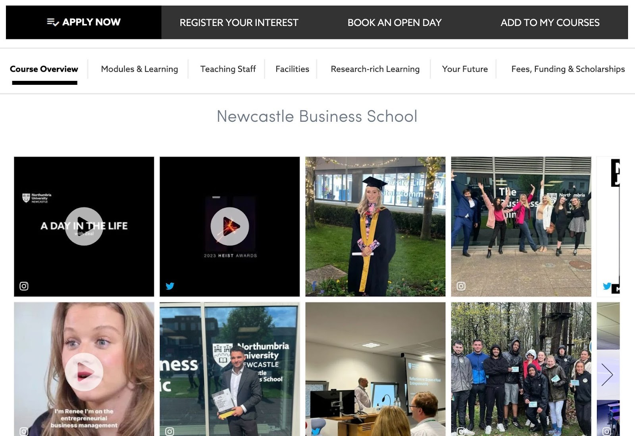Click Twitter icon on HEIST Awards tile
This screenshot has height=436, width=635.
[x=170, y=286]
